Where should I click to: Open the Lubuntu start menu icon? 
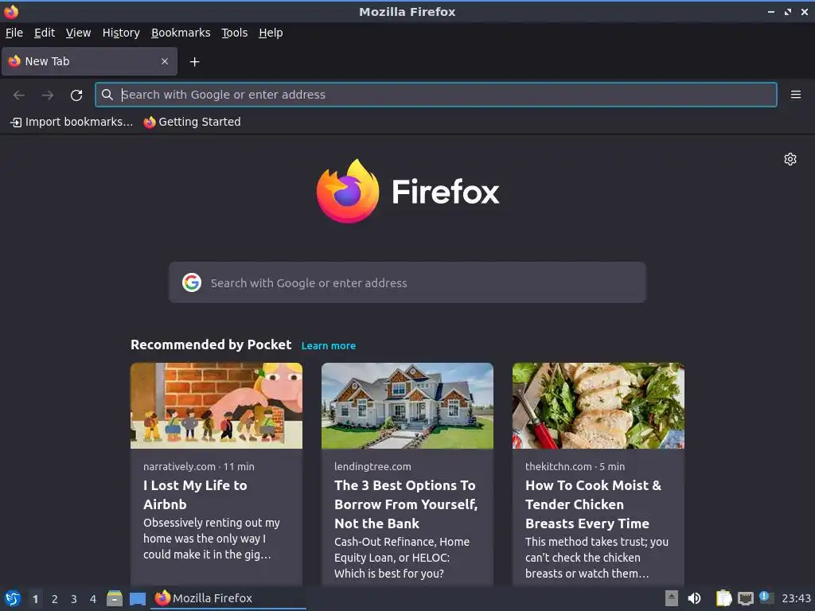click(13, 598)
